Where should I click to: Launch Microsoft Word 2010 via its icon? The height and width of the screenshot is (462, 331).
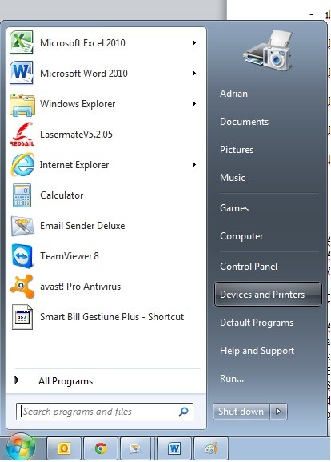click(22, 73)
